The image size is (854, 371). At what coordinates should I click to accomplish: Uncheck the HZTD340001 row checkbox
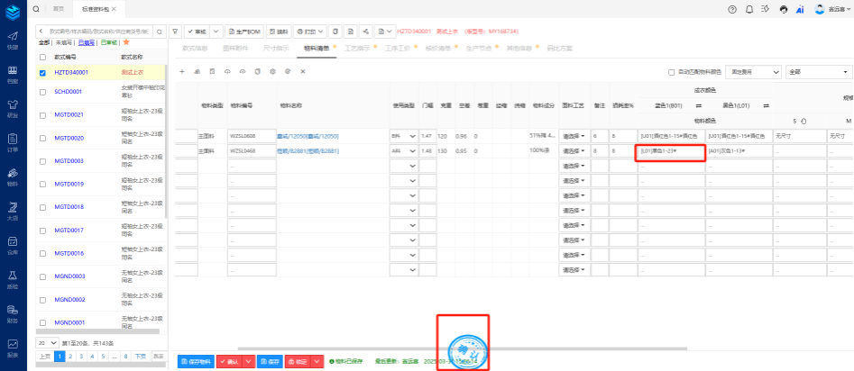coord(42,72)
